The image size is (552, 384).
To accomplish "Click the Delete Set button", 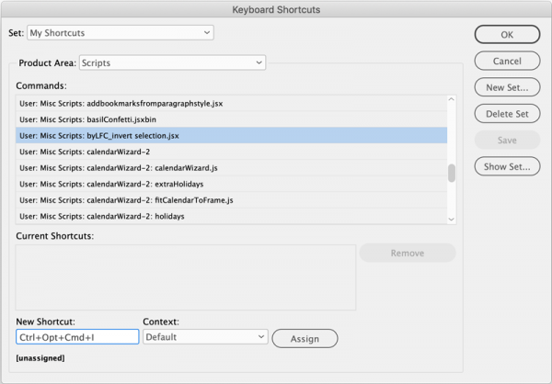I will coord(506,114).
